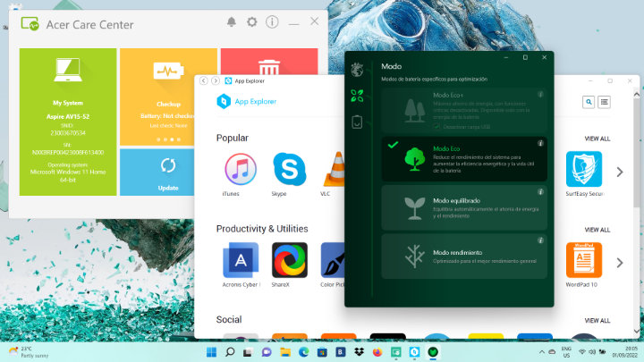Open File Explorer from taskbar

coord(285,352)
